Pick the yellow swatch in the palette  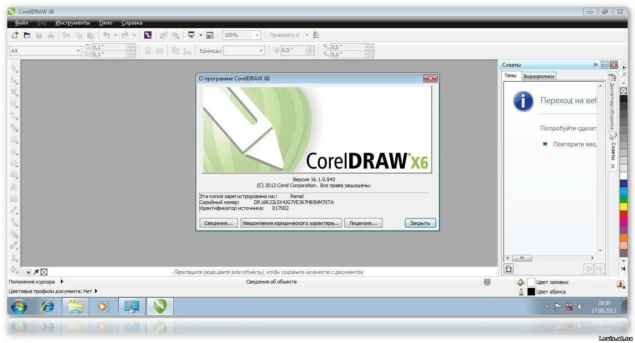pyautogui.click(x=624, y=206)
